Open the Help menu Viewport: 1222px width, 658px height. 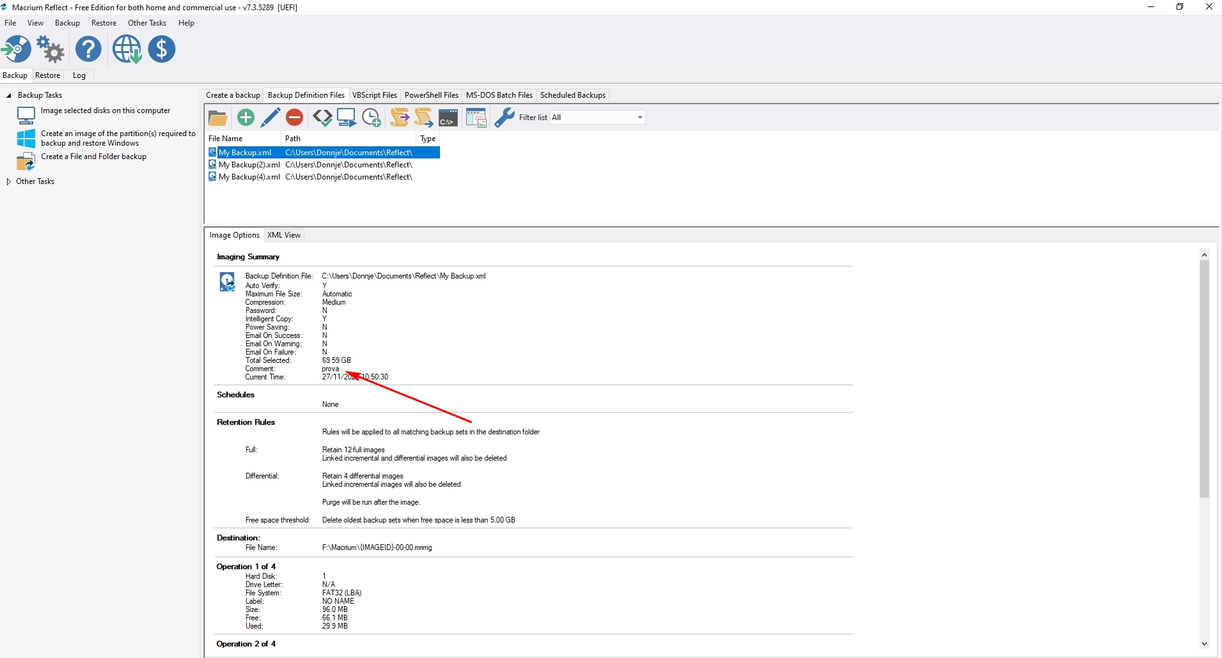(186, 23)
